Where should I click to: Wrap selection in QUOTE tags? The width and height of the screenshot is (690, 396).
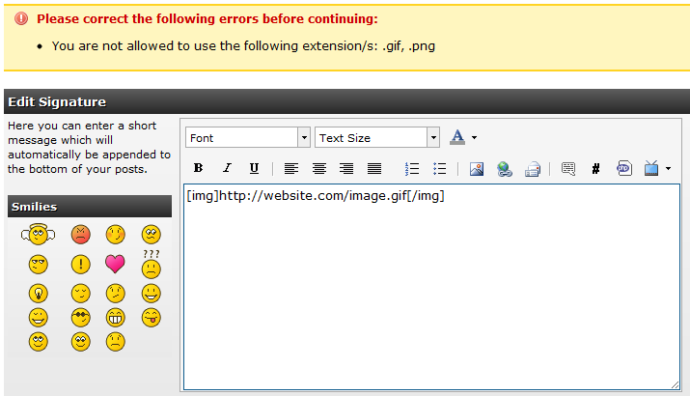click(568, 168)
